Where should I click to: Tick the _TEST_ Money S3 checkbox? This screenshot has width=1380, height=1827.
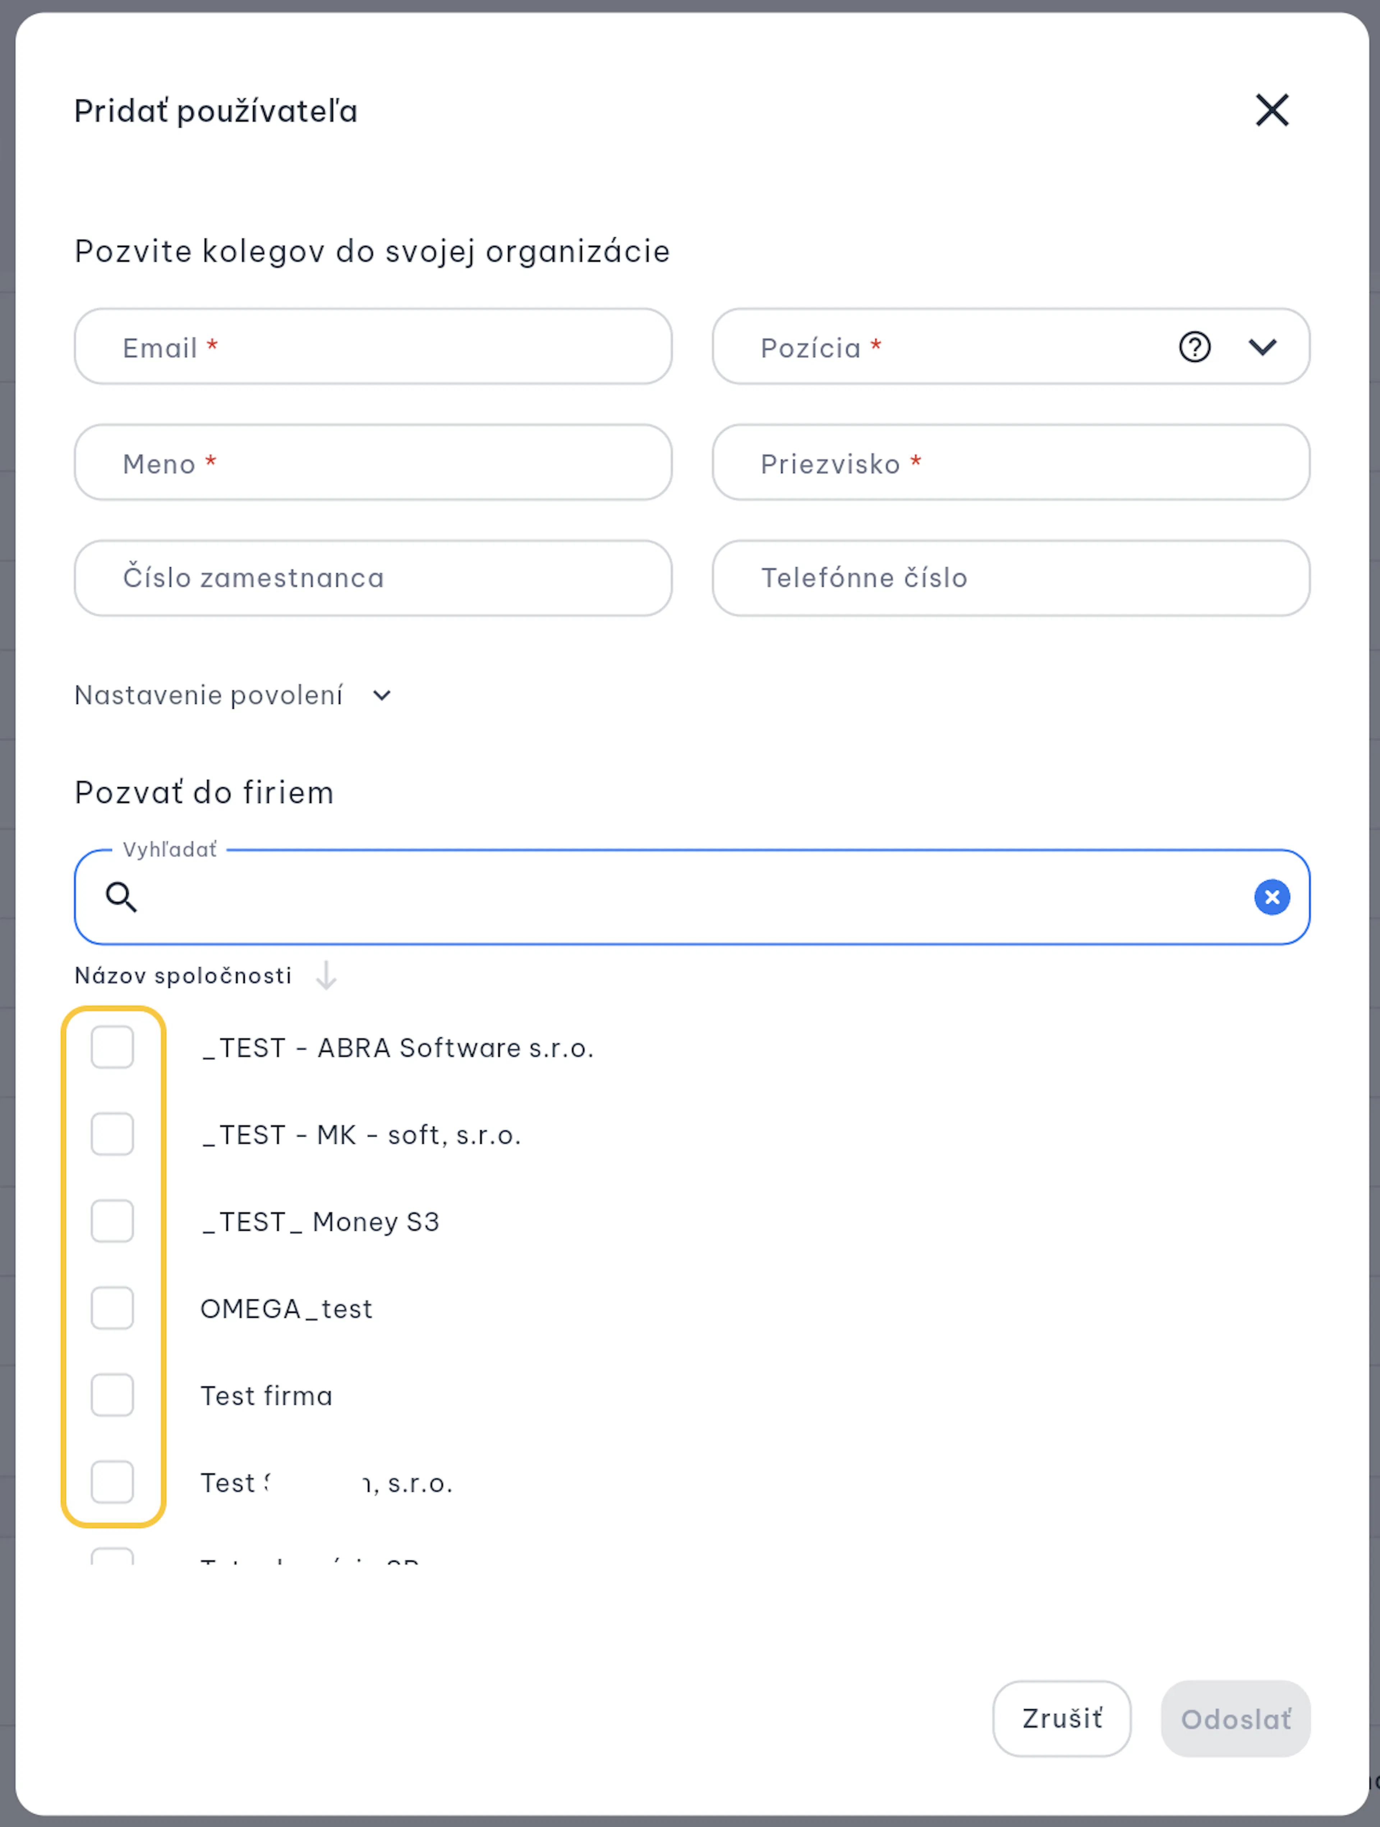(x=112, y=1221)
